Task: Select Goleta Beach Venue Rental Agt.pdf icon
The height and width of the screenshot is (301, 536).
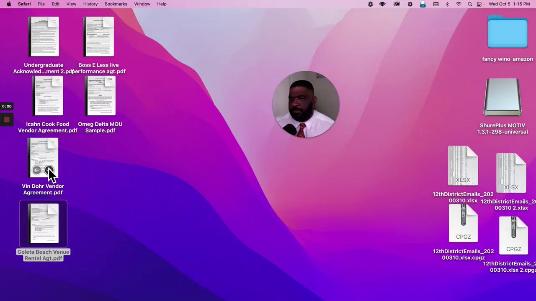Action: (43, 223)
